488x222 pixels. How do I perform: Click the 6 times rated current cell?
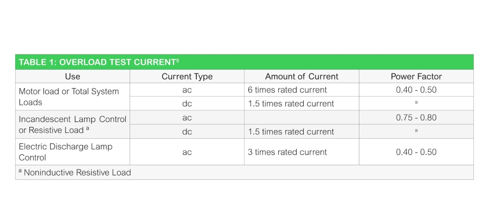(301, 90)
